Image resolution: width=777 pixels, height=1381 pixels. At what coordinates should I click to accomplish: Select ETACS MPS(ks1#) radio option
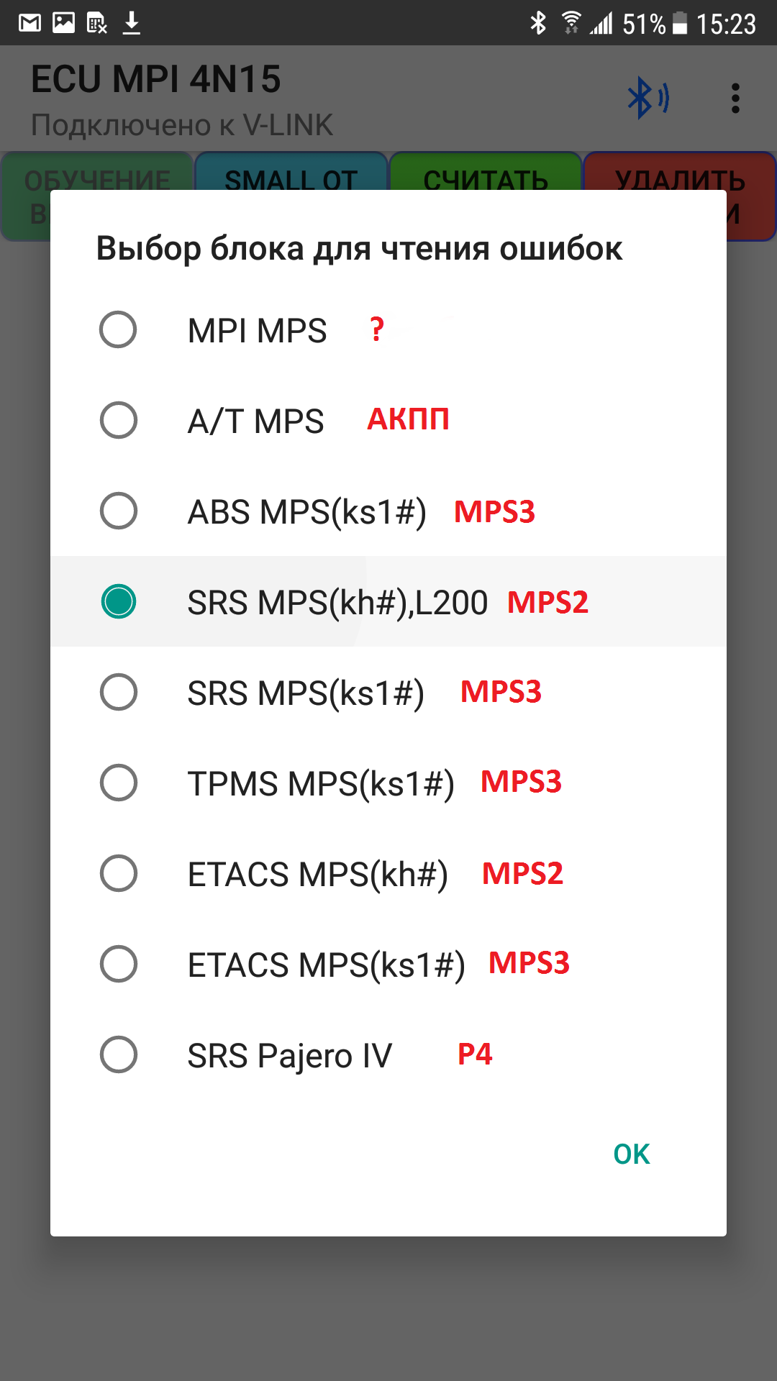(x=119, y=965)
